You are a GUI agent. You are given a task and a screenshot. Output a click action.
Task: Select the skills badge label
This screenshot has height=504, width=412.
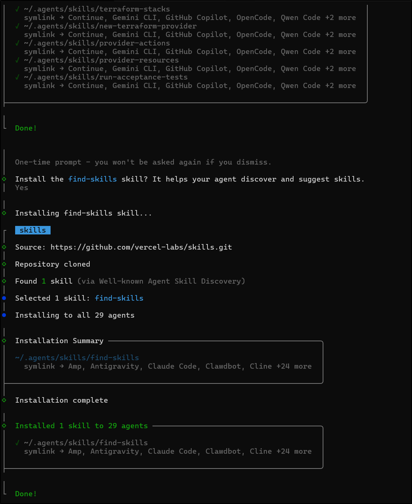pyautogui.click(x=32, y=230)
